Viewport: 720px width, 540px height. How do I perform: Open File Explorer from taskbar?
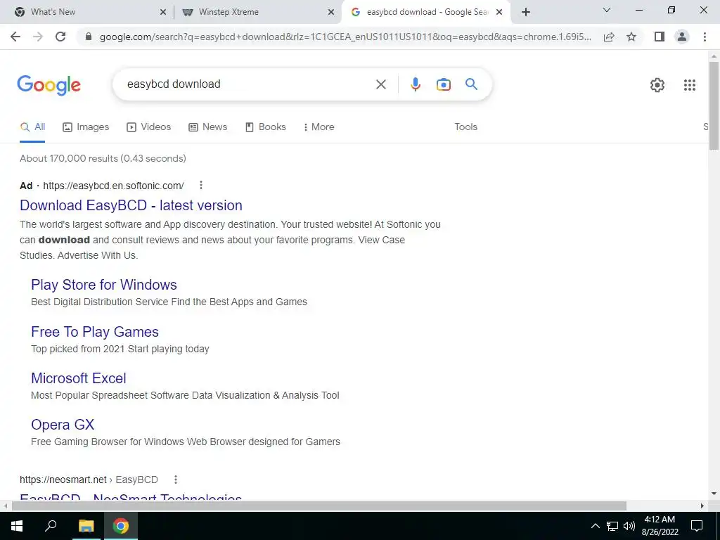(86, 526)
